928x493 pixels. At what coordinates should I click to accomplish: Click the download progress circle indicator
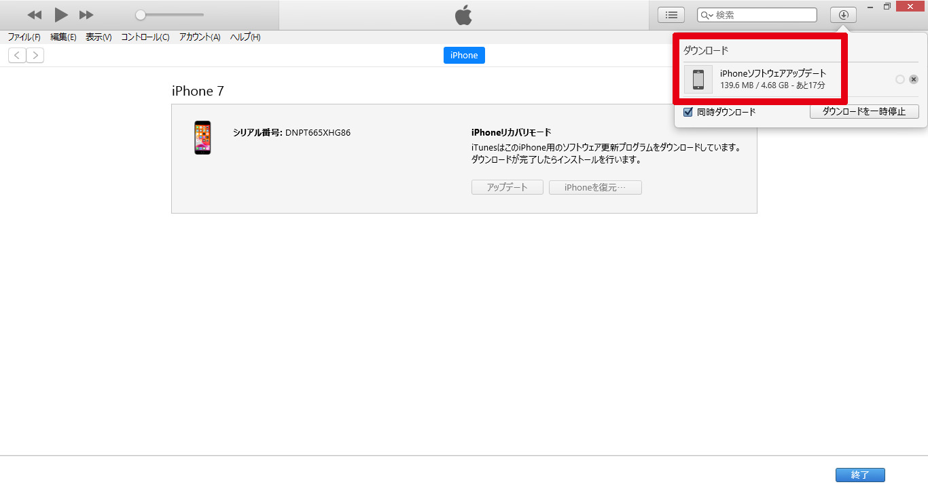point(899,79)
